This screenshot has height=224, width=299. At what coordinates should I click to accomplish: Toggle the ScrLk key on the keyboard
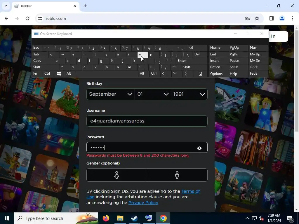238,67
